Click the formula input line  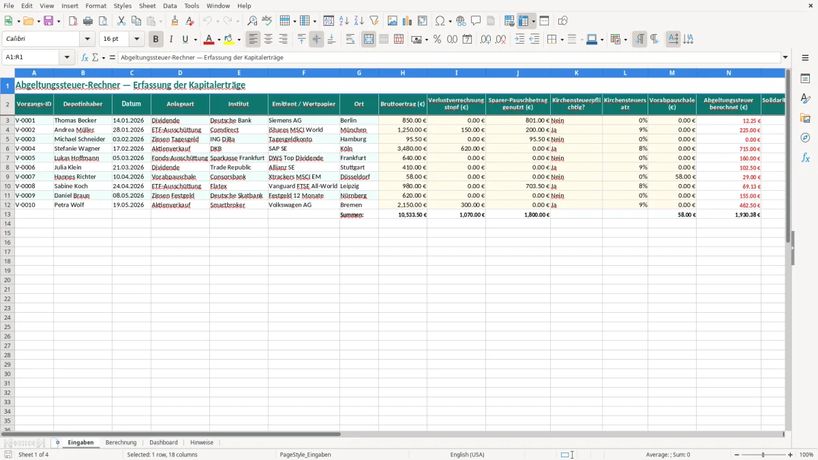coord(449,57)
